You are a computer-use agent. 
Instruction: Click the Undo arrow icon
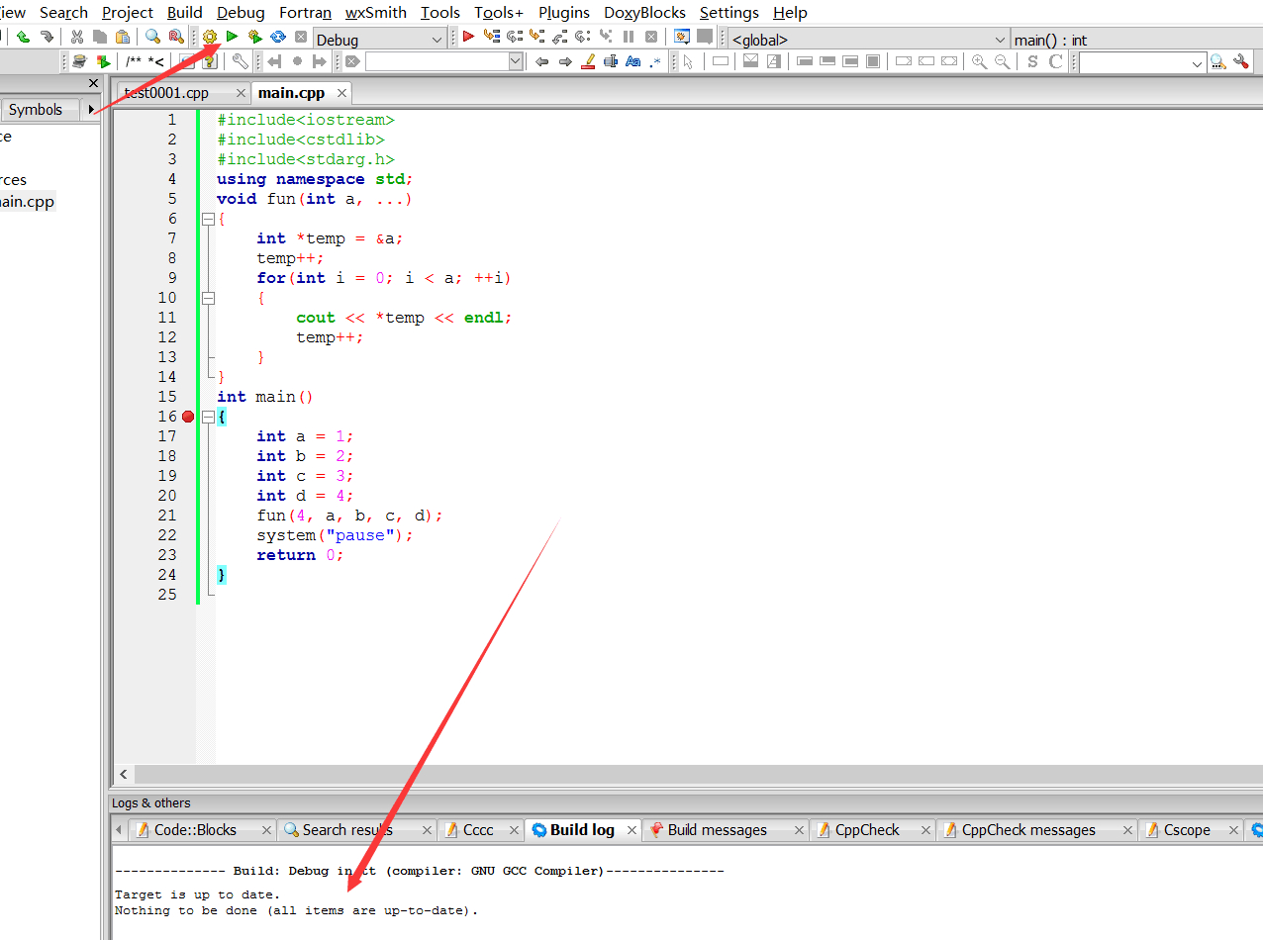coord(23,37)
